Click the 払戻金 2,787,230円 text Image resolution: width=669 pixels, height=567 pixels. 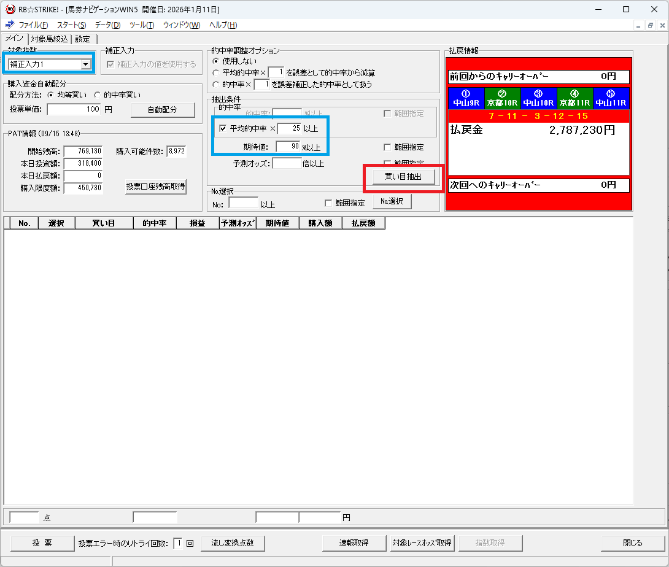pos(533,129)
